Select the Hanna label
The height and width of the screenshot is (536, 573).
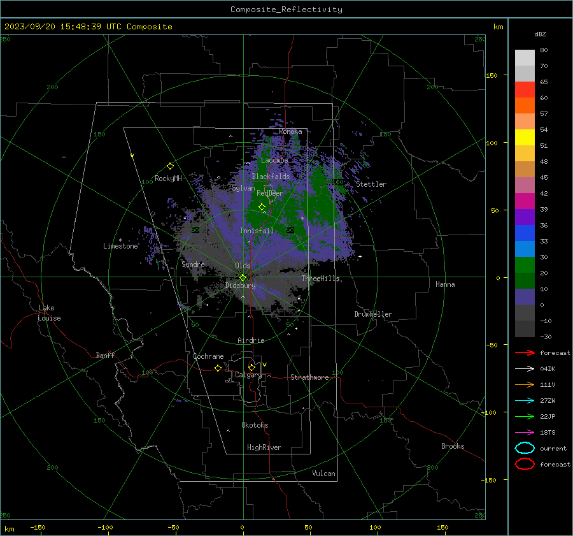[x=445, y=284]
